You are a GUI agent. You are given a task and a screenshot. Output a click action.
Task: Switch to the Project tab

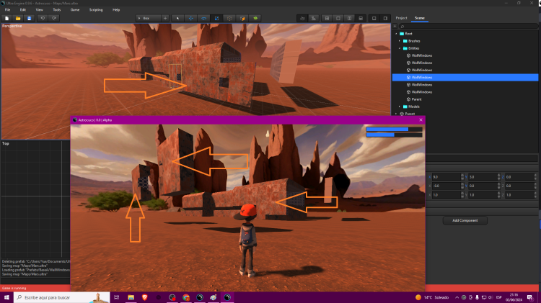click(x=401, y=17)
